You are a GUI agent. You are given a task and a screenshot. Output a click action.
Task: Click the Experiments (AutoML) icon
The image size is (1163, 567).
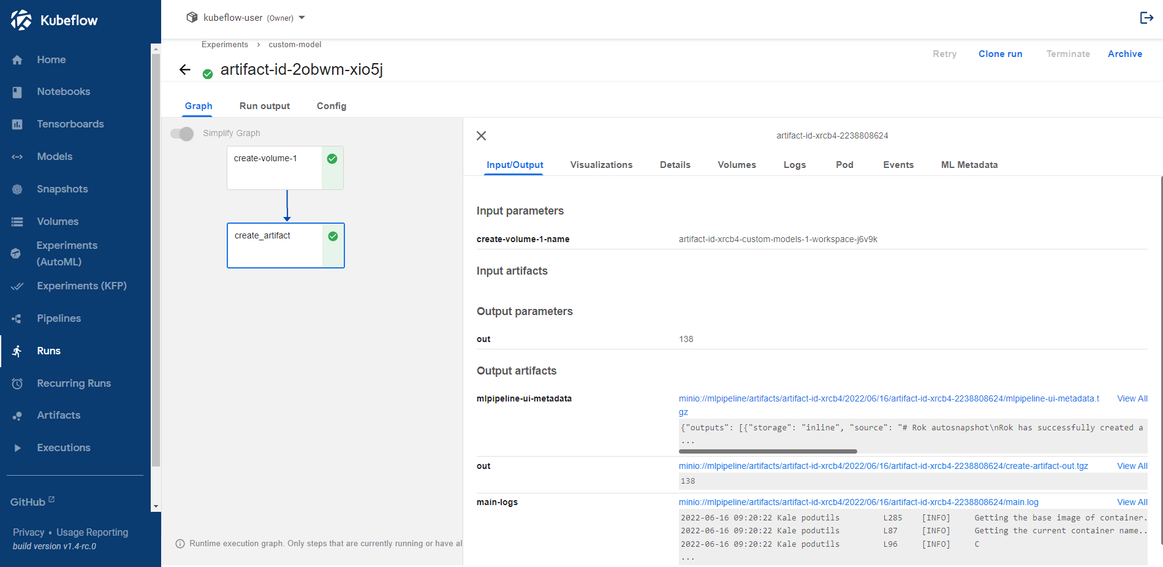(x=16, y=254)
